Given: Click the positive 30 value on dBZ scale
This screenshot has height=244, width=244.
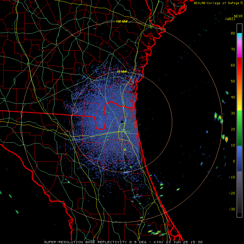Looking at the screenshot, I should (233, 113).
